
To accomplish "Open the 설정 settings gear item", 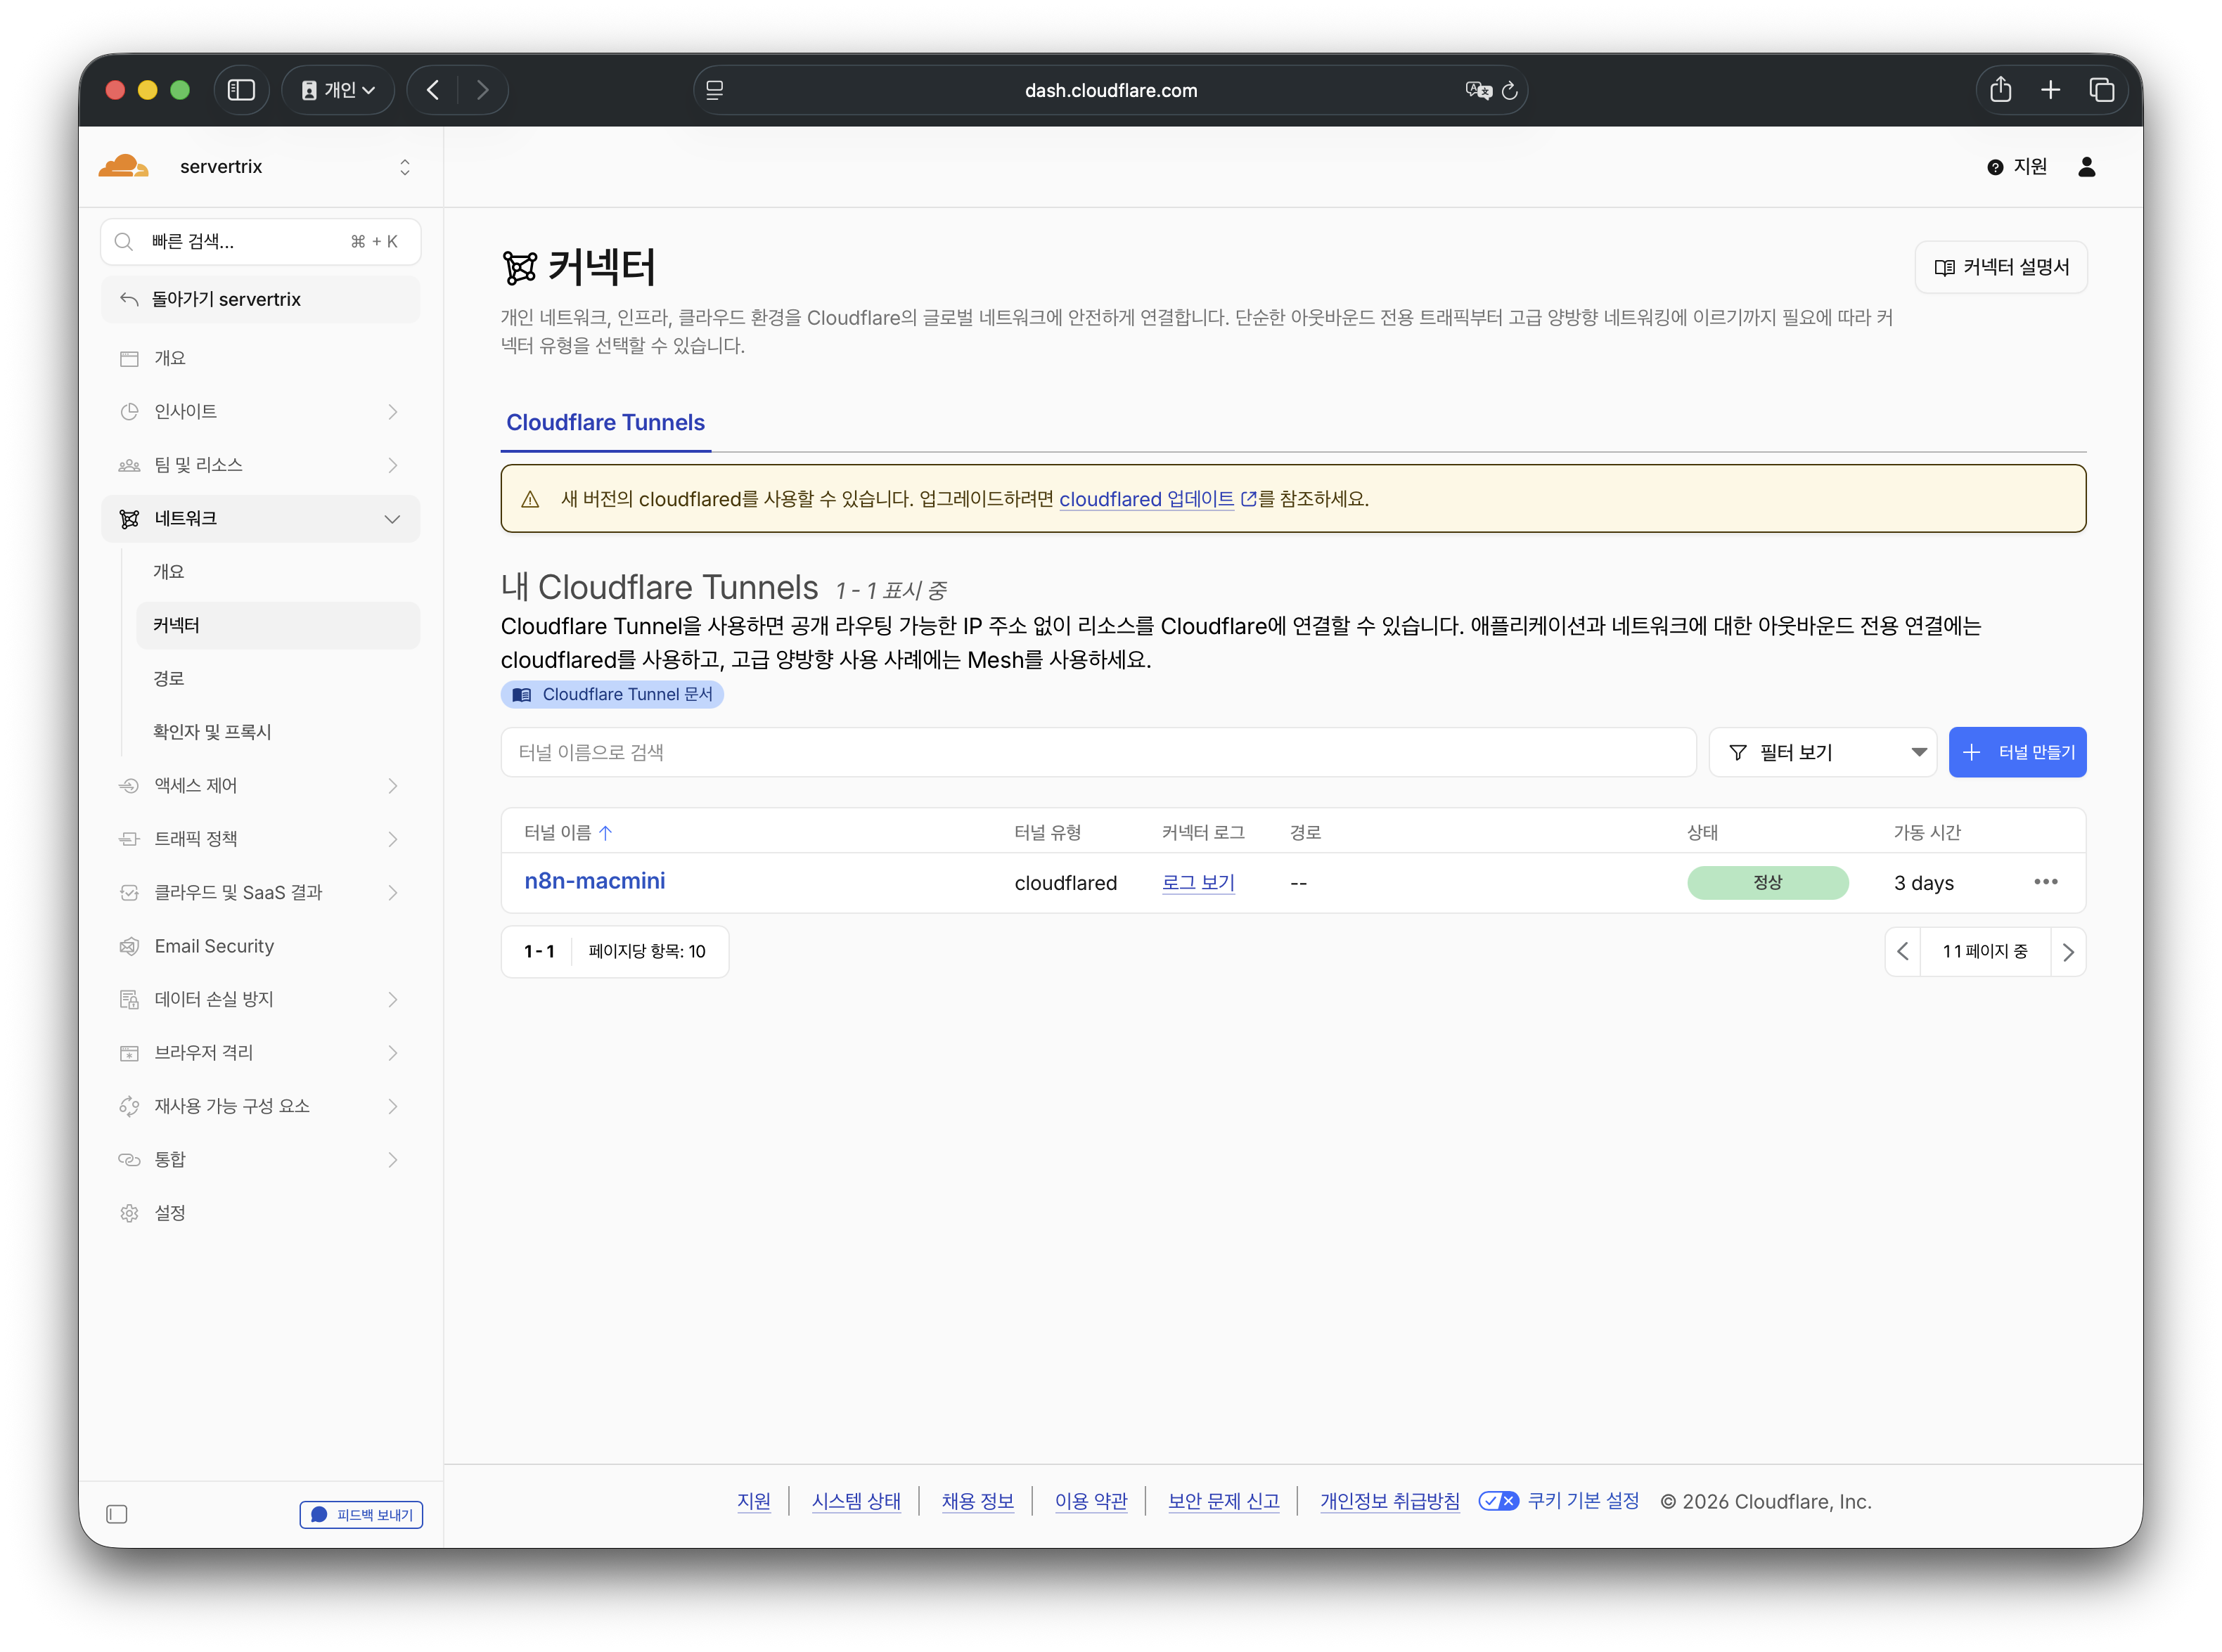I will [x=261, y=1213].
